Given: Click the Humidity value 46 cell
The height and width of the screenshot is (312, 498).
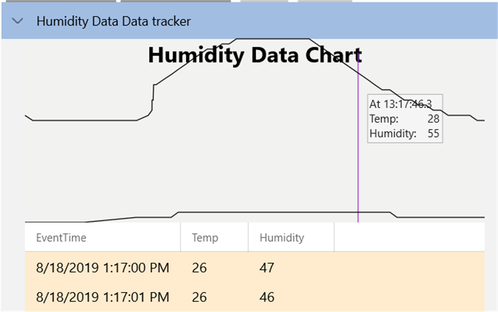Looking at the screenshot, I should pos(266,297).
